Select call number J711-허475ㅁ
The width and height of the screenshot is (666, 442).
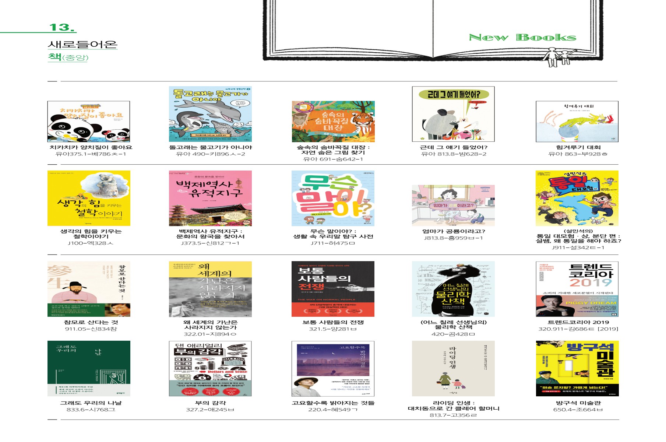click(x=333, y=243)
